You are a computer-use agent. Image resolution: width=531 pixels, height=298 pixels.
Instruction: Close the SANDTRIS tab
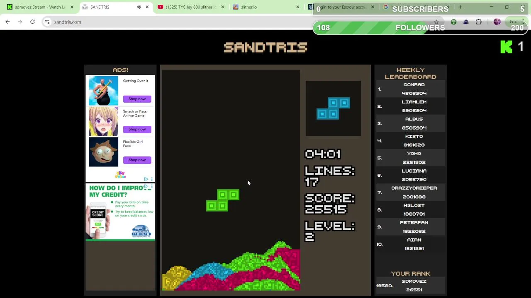pos(147,7)
